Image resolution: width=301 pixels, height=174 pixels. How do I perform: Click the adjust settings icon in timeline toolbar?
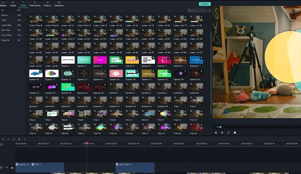(x=24, y=139)
